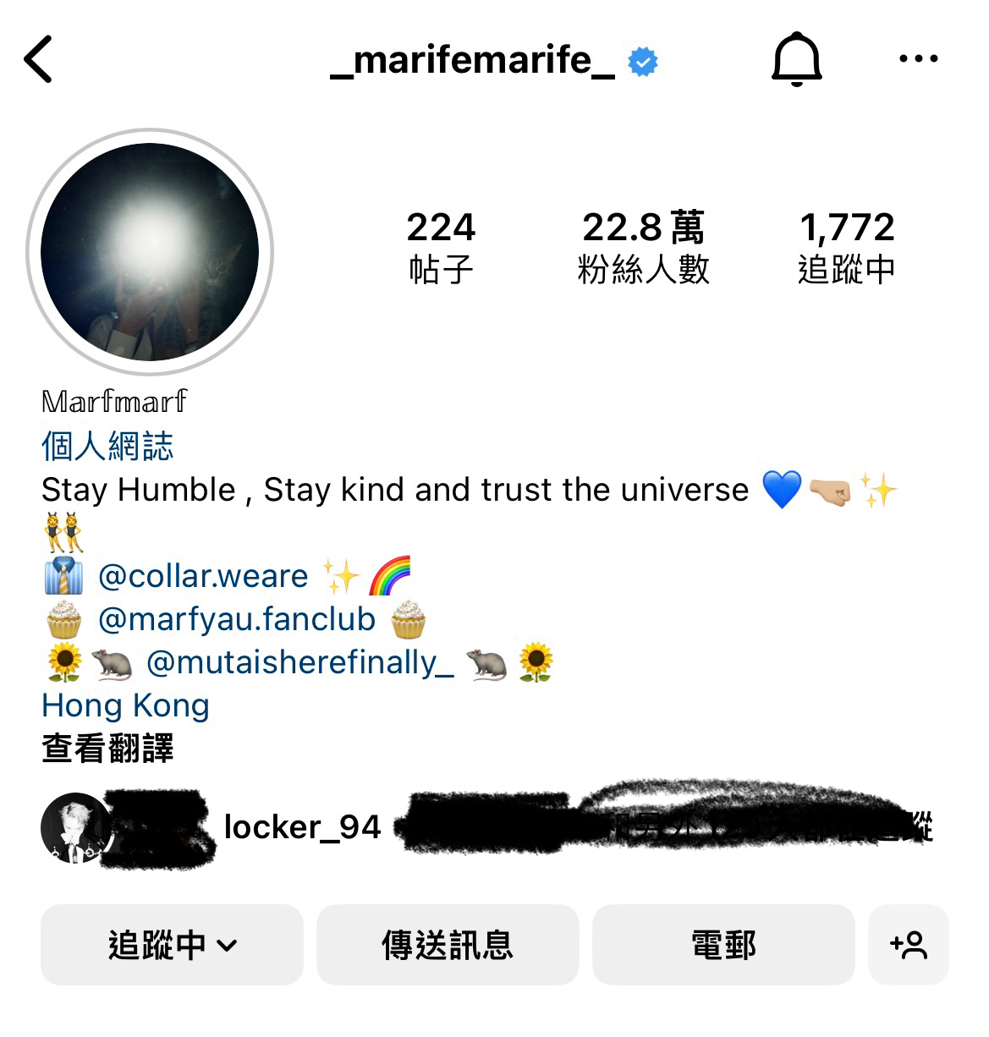View the profile picture story
The height and width of the screenshot is (1037, 989).
[150, 252]
